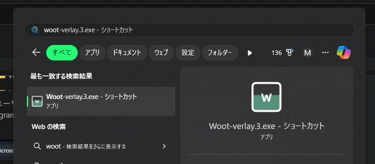This screenshot has height=164, width=375.
Task: Click the アプリ label under preview title
Action: (266, 137)
